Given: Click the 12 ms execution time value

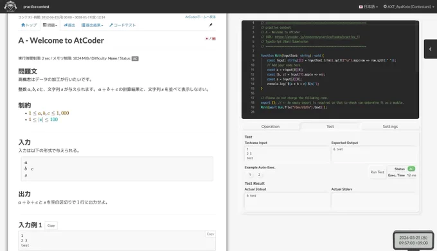Looking at the screenshot, I should (x=411, y=175).
